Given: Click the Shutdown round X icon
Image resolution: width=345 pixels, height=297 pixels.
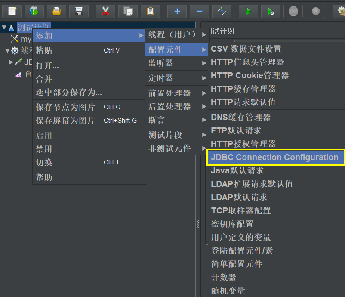Looking at the screenshot, I should (x=315, y=11).
